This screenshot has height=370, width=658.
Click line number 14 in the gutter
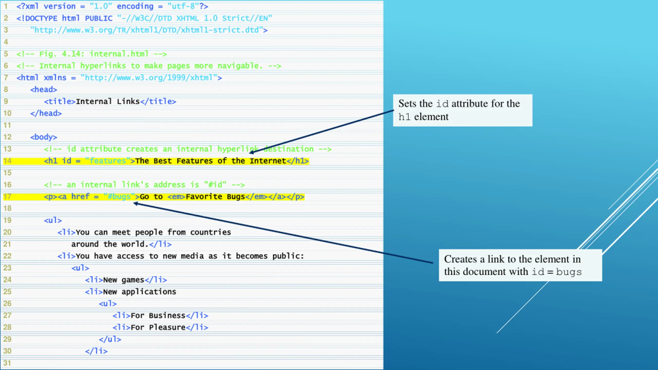click(x=7, y=161)
